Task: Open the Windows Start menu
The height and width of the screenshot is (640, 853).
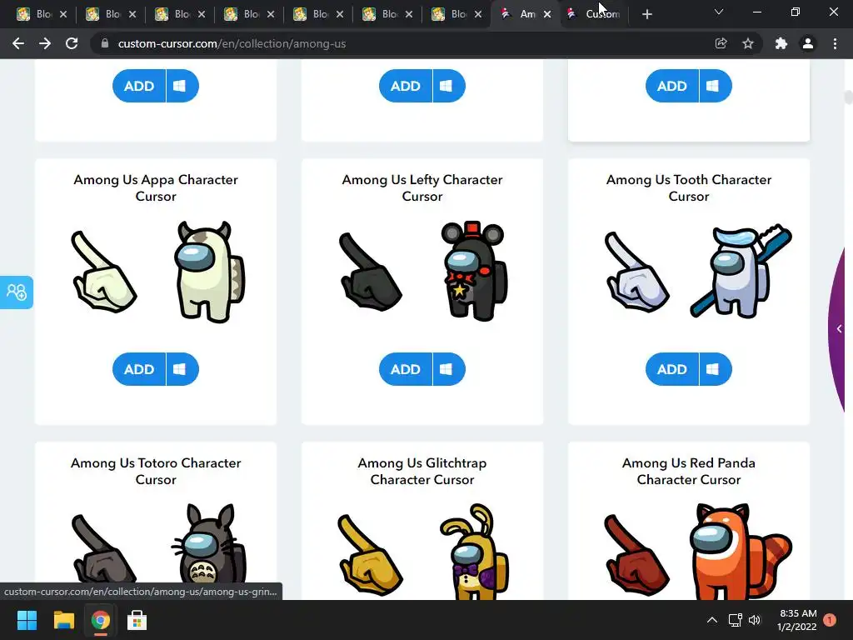Action: click(x=27, y=620)
